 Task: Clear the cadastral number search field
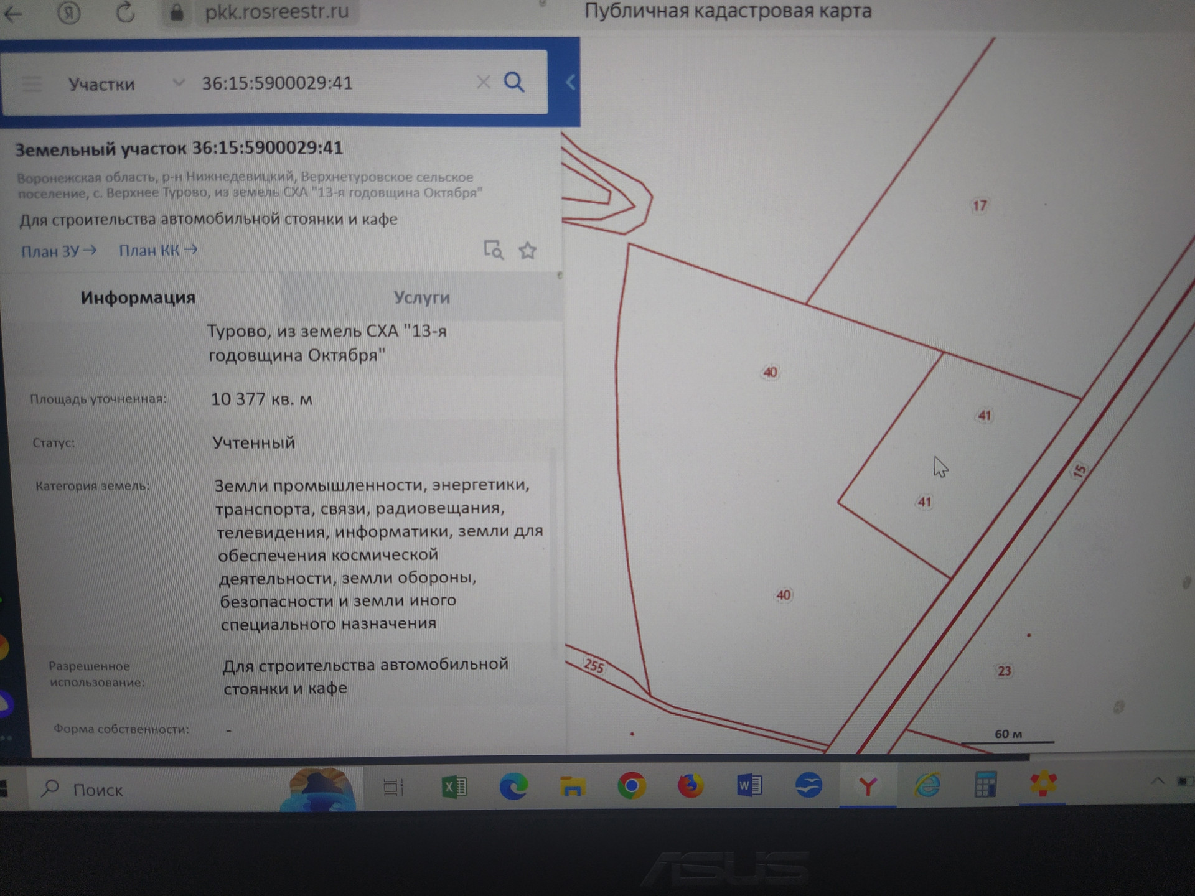pyautogui.click(x=483, y=82)
